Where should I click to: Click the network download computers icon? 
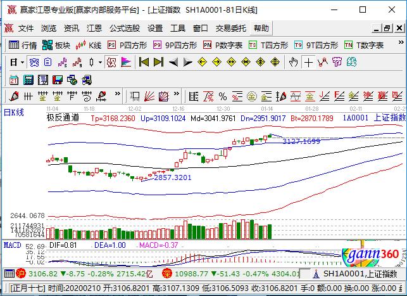87,80
